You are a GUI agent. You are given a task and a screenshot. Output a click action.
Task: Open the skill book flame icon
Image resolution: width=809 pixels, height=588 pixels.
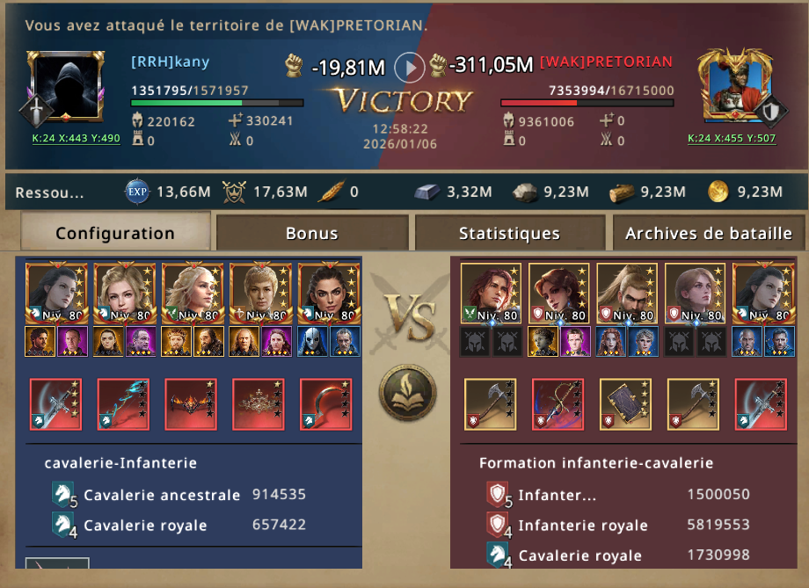click(408, 394)
